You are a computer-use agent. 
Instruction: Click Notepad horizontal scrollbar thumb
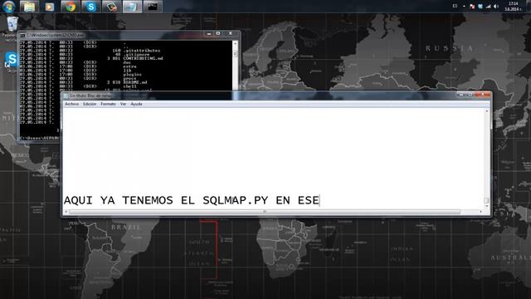point(265,212)
